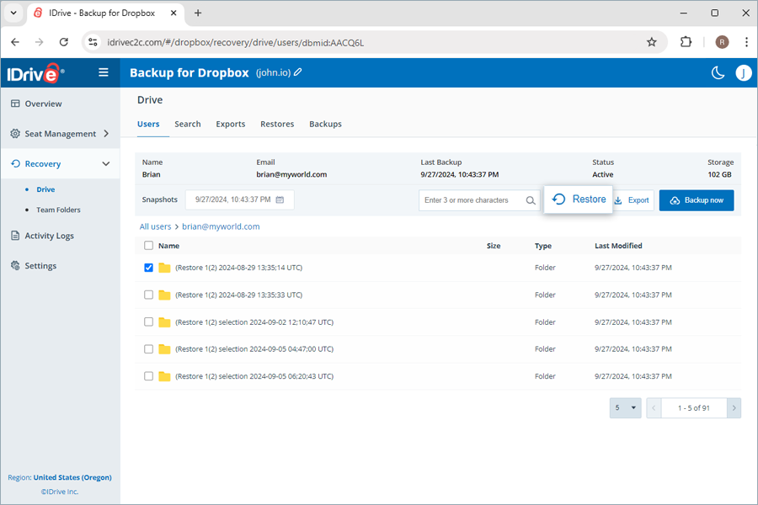
Task: Open Settings from the sidebar
Action: (39, 265)
